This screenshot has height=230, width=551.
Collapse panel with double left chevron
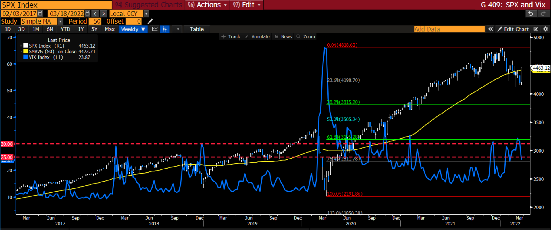[491, 29]
